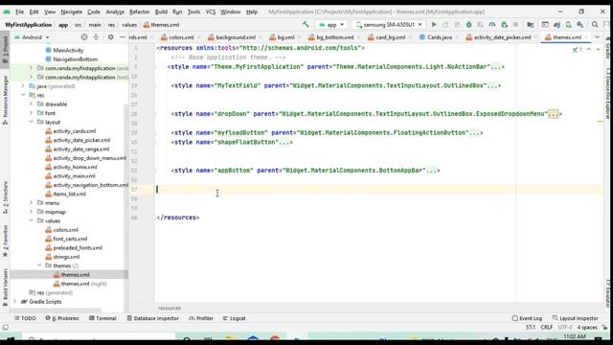
Task: Open the AVD Manager toolbar icon
Action: [568, 25]
